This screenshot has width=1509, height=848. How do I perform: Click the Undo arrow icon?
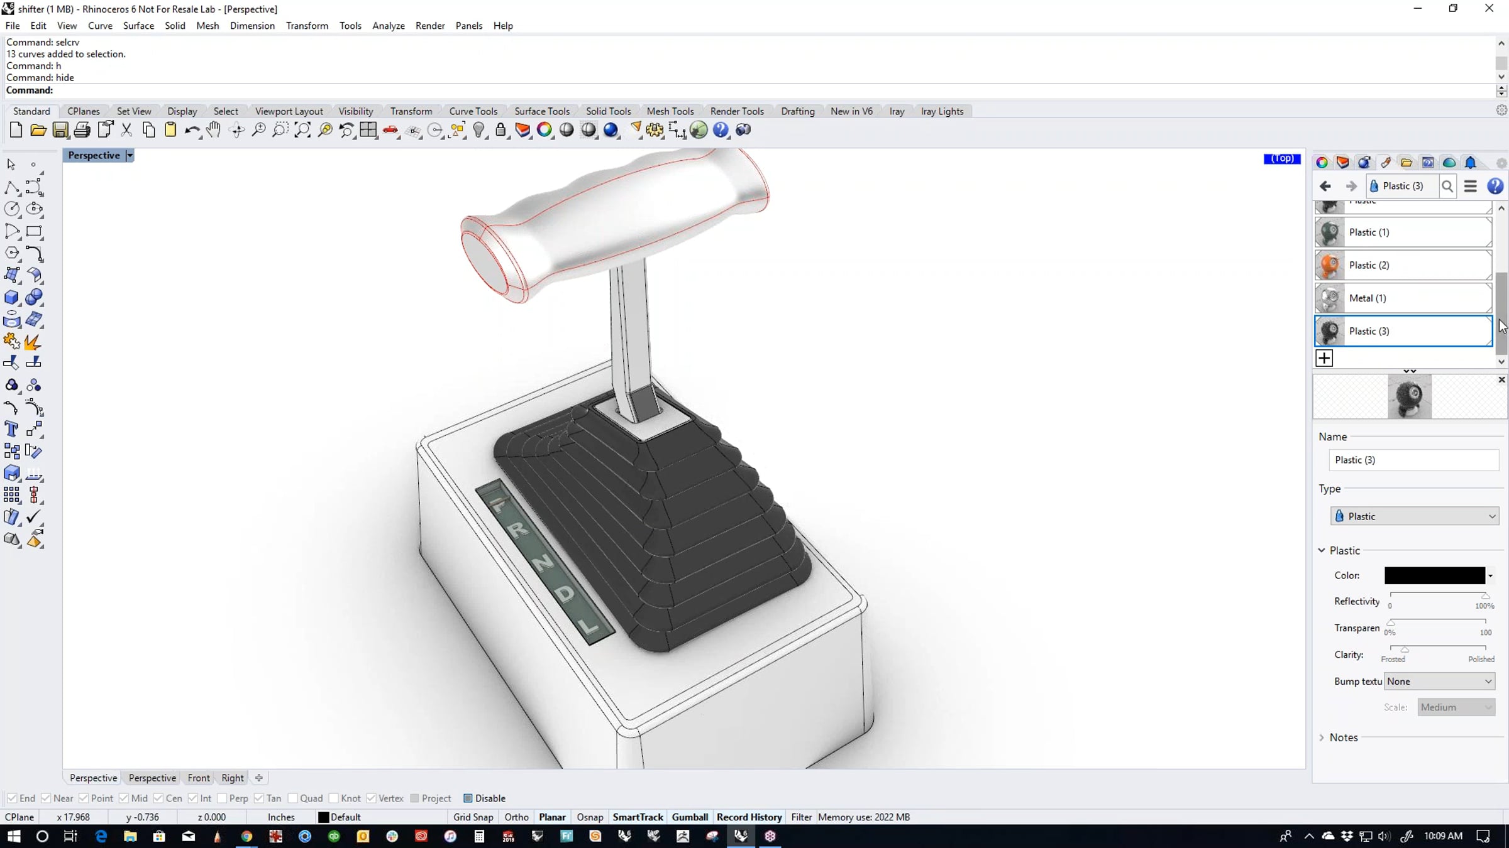pos(192,130)
